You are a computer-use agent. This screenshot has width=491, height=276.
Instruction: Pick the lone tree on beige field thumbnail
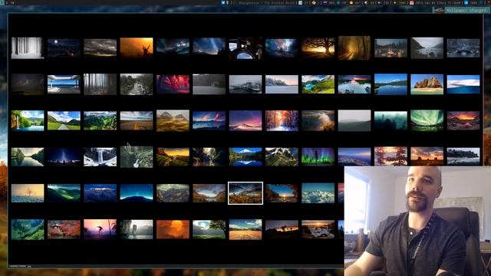click(28, 193)
